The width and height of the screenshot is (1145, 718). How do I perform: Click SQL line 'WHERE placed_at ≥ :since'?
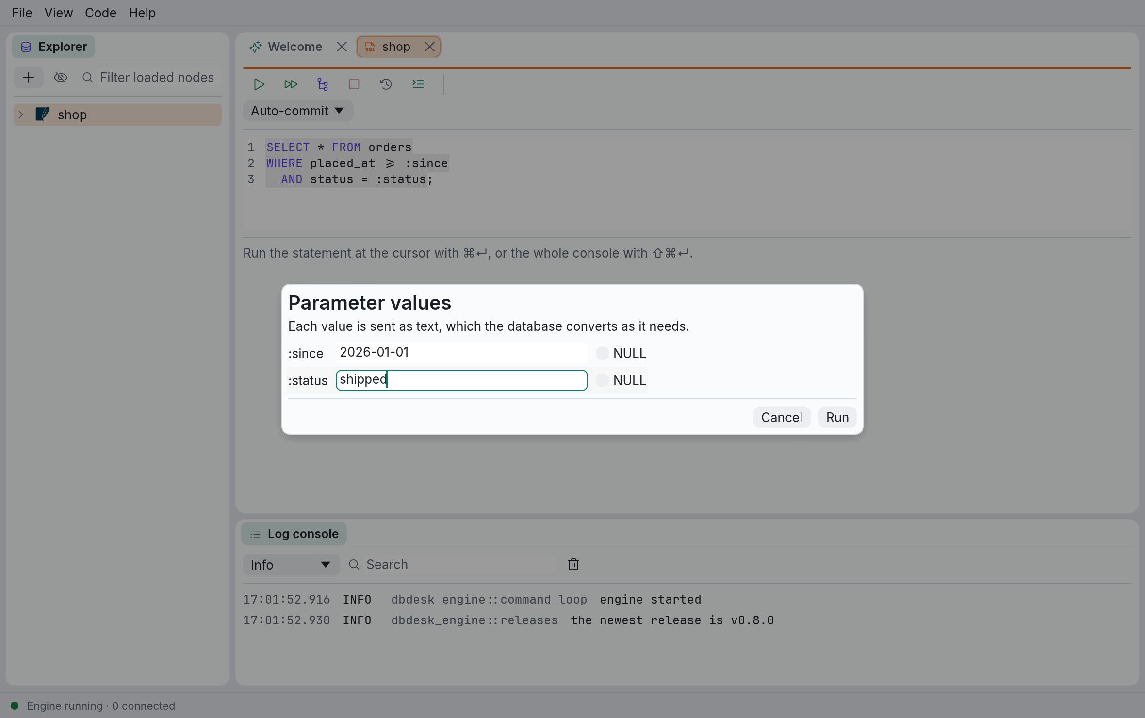click(357, 163)
